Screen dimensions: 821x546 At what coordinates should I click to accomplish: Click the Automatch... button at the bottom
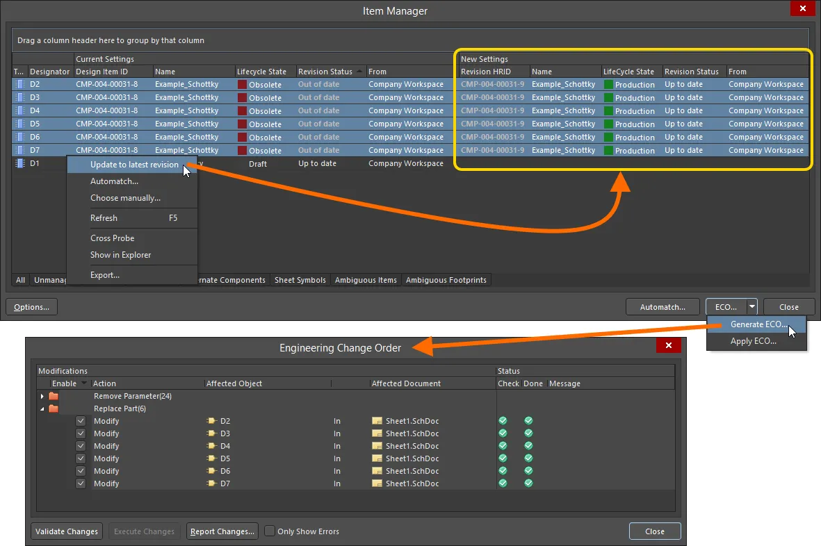(663, 307)
